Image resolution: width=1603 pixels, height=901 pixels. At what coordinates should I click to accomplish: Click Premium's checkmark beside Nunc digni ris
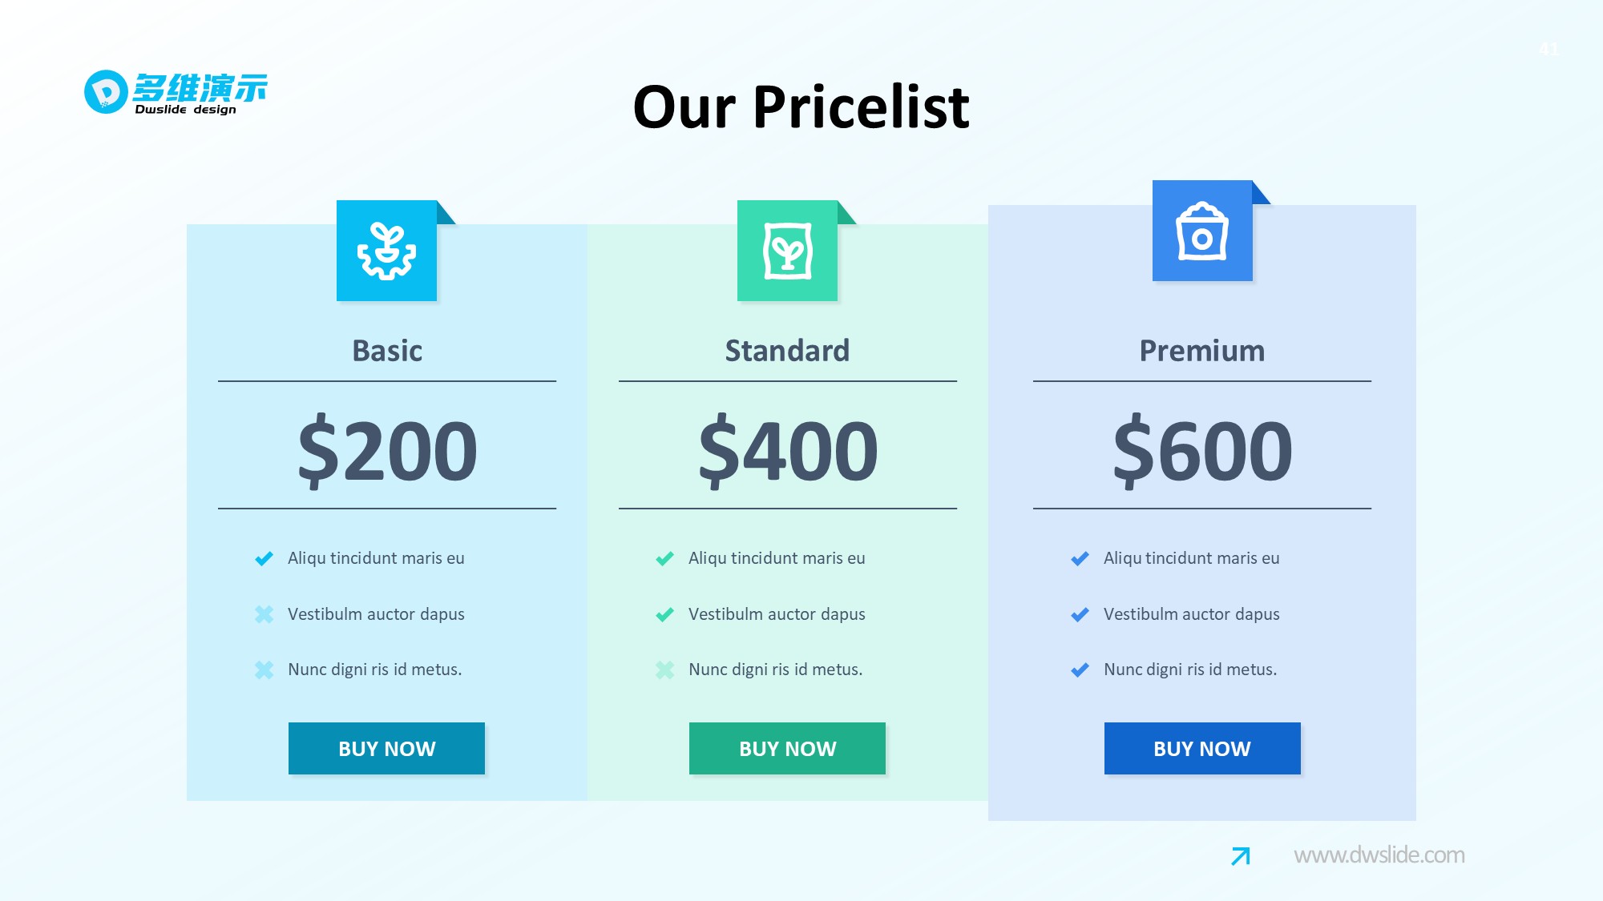(1080, 670)
